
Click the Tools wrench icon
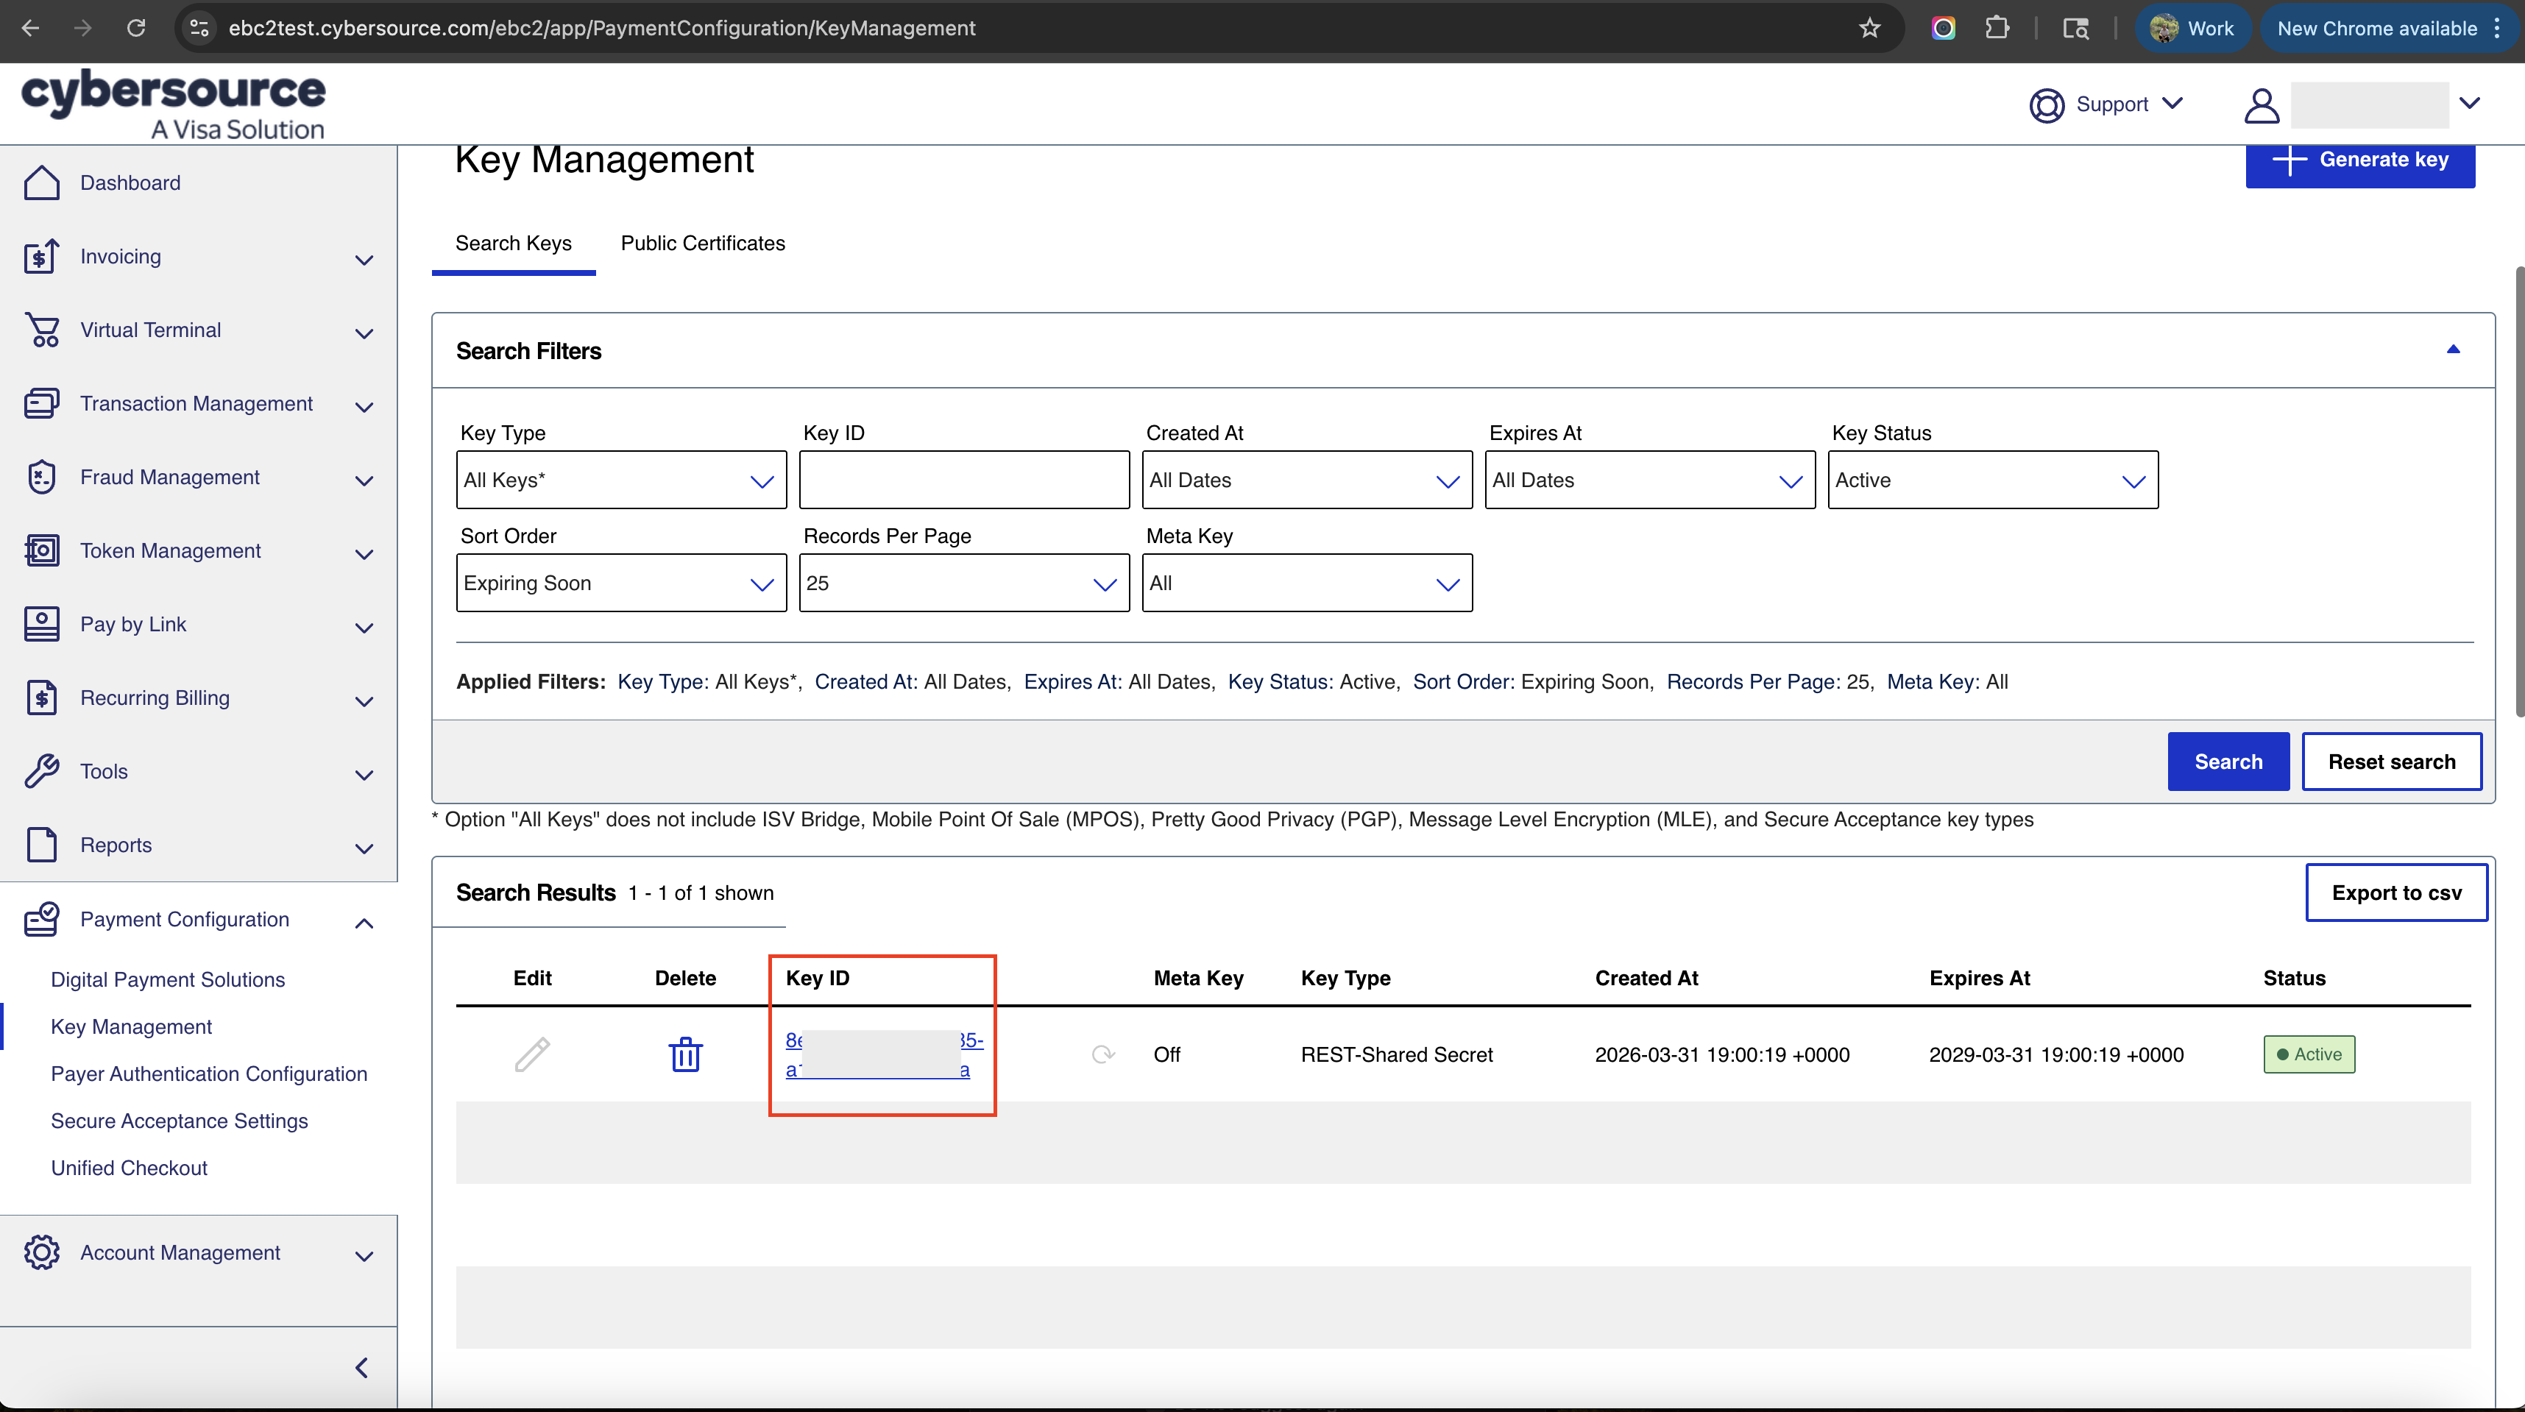41,771
